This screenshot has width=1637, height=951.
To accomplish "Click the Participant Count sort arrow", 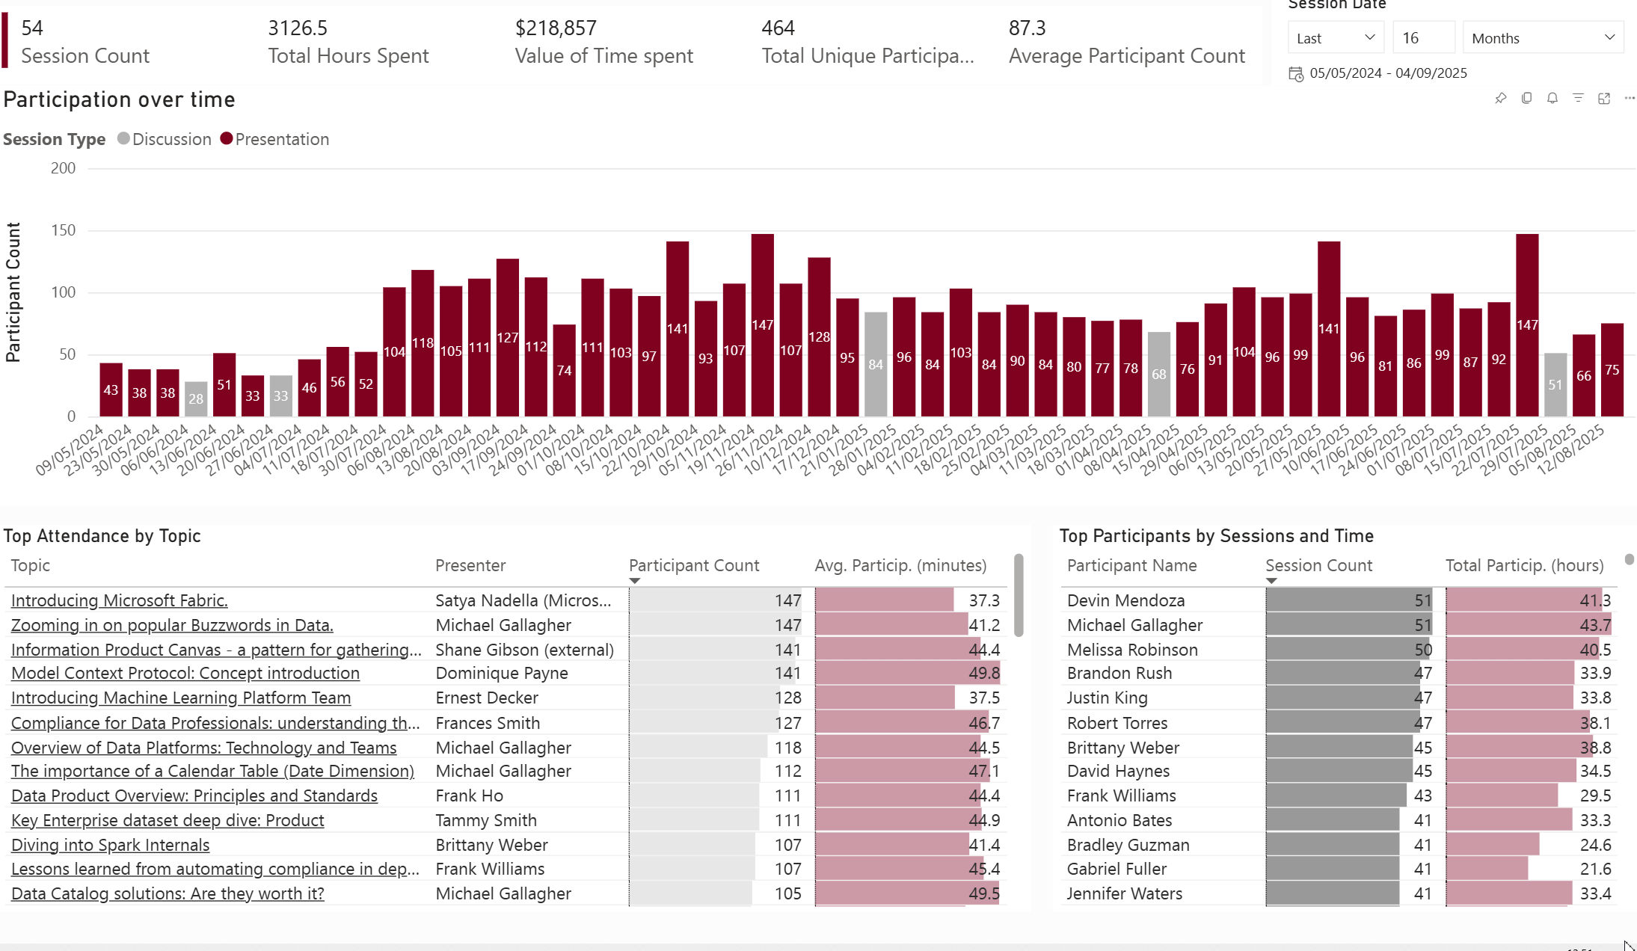I will pyautogui.click(x=635, y=581).
